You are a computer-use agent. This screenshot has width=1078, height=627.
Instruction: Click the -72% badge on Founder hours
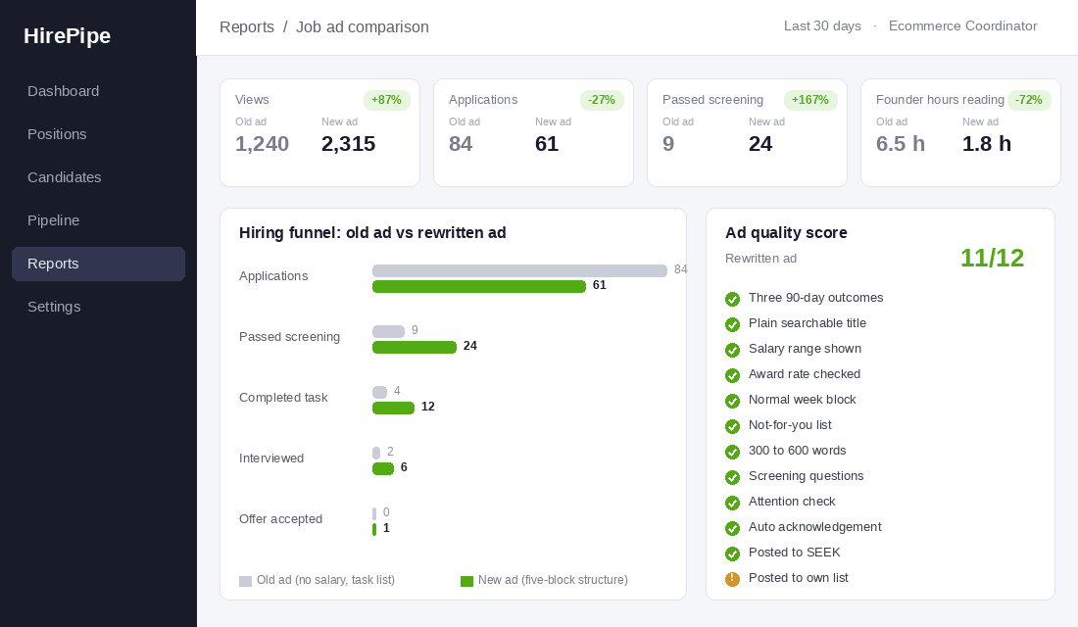coord(1029,100)
